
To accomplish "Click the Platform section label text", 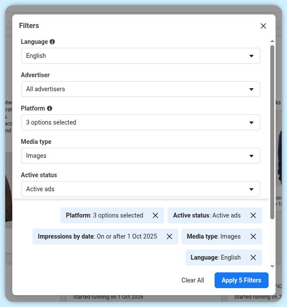I will click(33, 108).
